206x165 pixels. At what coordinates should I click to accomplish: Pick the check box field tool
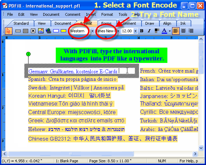pyautogui.click(x=33, y=31)
